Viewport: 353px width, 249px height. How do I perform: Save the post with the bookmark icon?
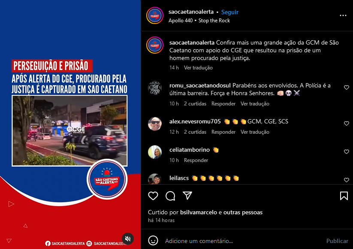[344, 196]
